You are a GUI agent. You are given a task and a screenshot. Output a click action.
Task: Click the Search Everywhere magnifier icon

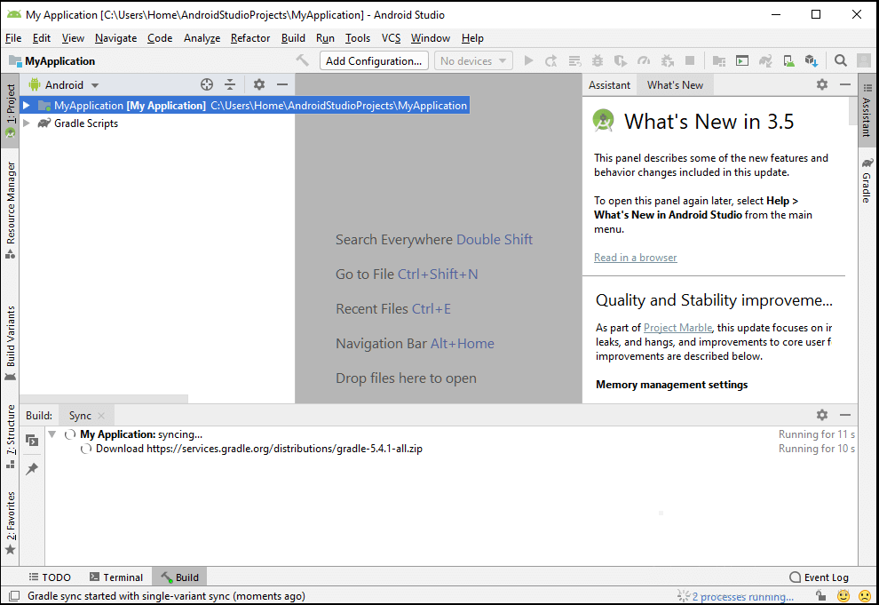(x=840, y=60)
